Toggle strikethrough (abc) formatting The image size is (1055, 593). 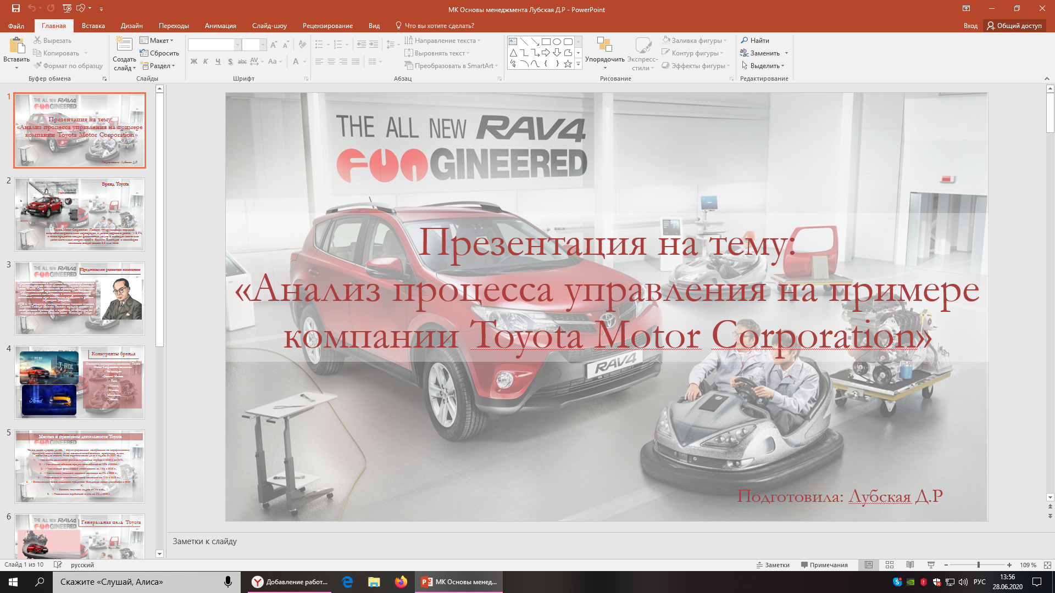242,61
